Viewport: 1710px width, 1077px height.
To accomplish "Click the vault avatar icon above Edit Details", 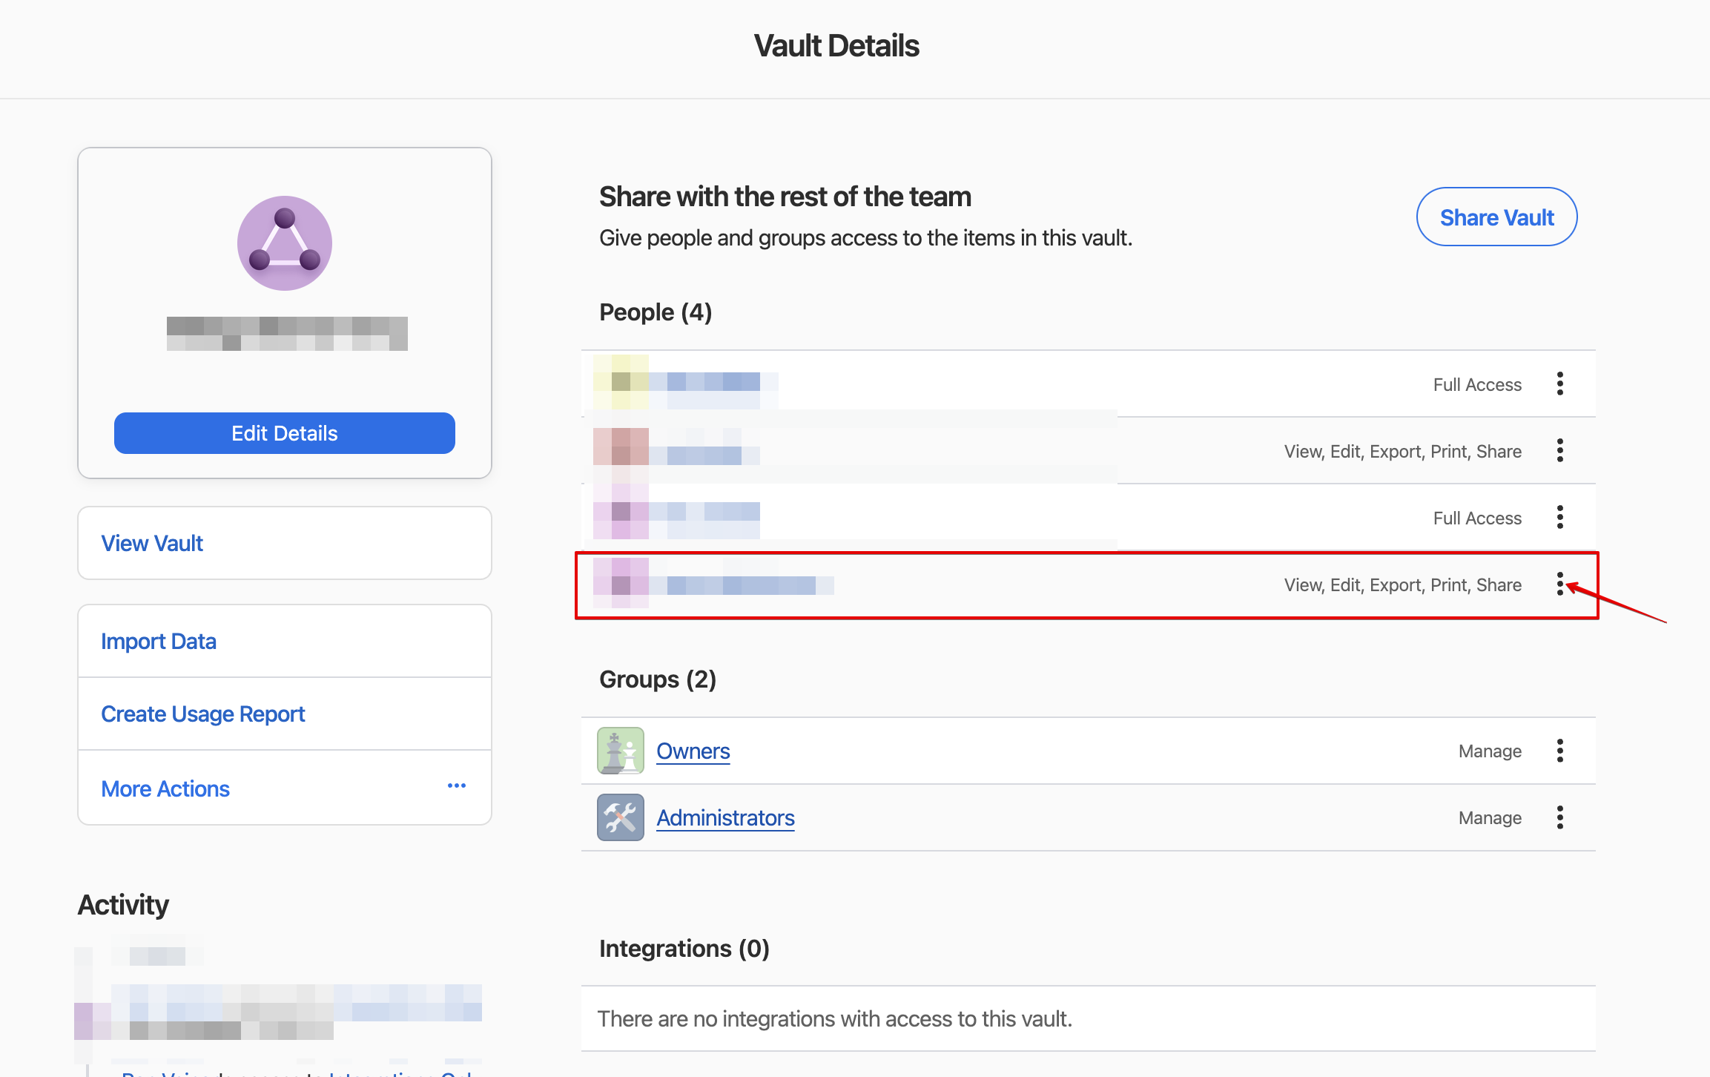I will [x=284, y=243].
